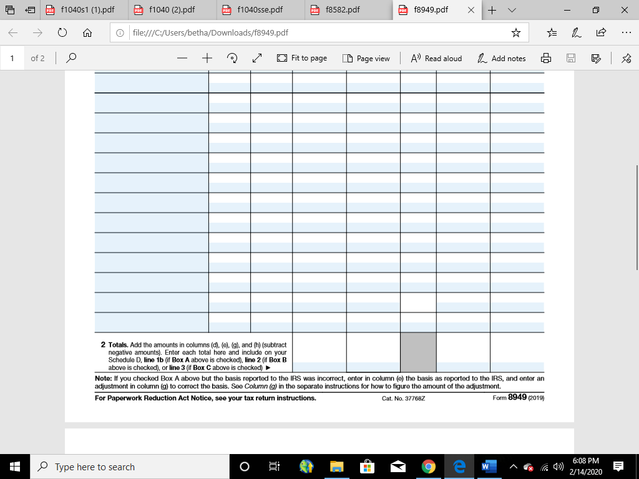639x479 pixels.
Task: Open Cortana from the taskbar
Action: point(245,467)
